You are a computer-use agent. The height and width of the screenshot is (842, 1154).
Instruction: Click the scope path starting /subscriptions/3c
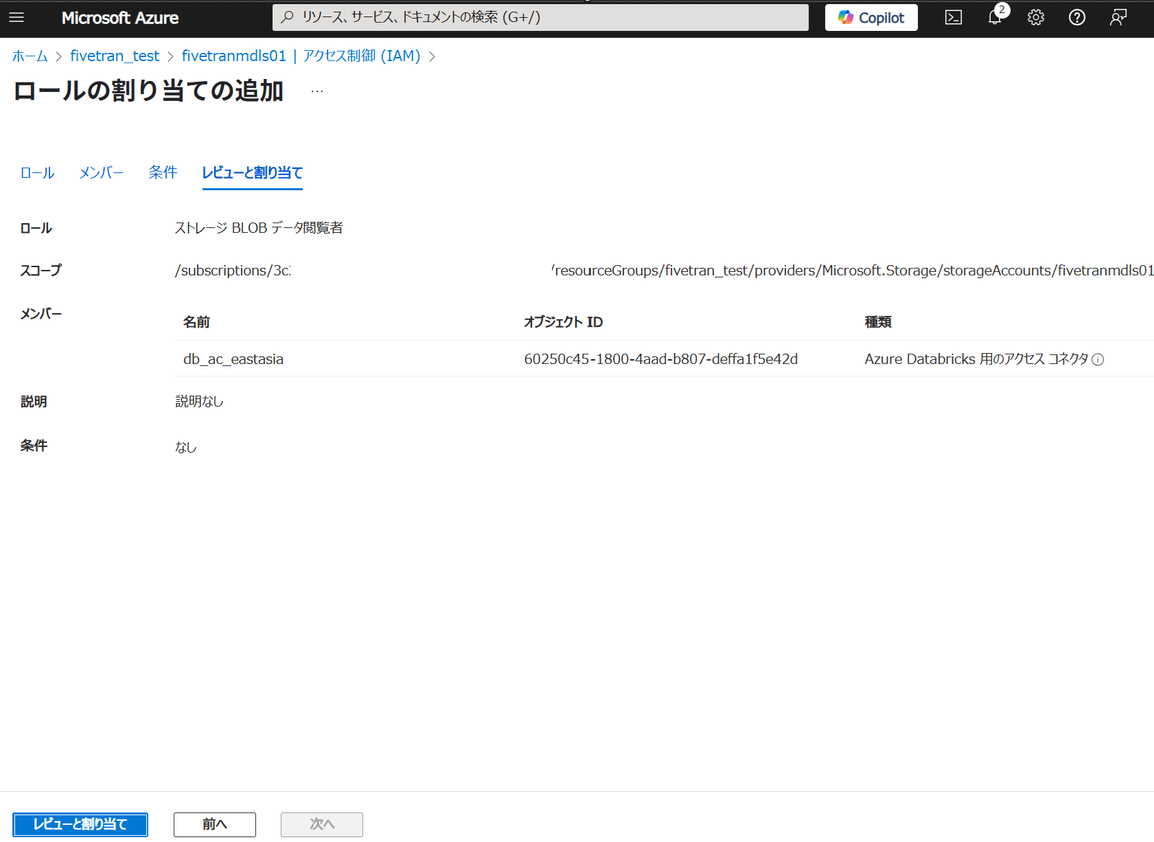coord(665,271)
